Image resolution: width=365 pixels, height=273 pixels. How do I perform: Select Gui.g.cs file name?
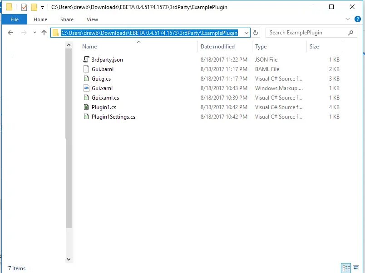[x=101, y=79]
